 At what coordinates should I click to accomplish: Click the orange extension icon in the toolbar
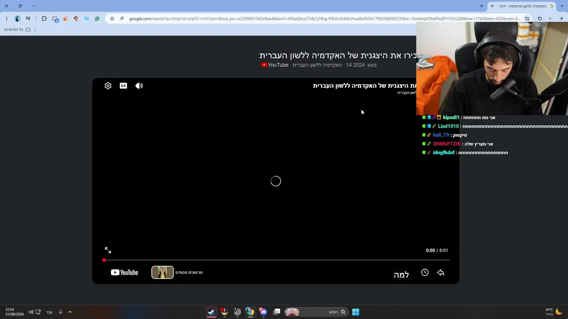coord(66,19)
